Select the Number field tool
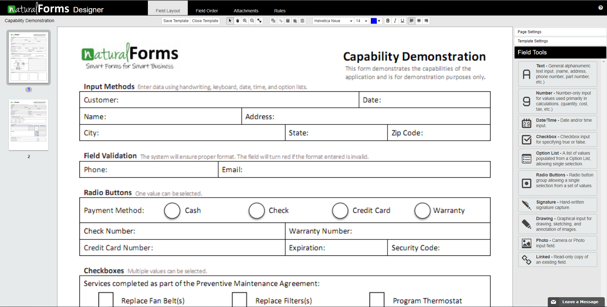 [x=558, y=101]
